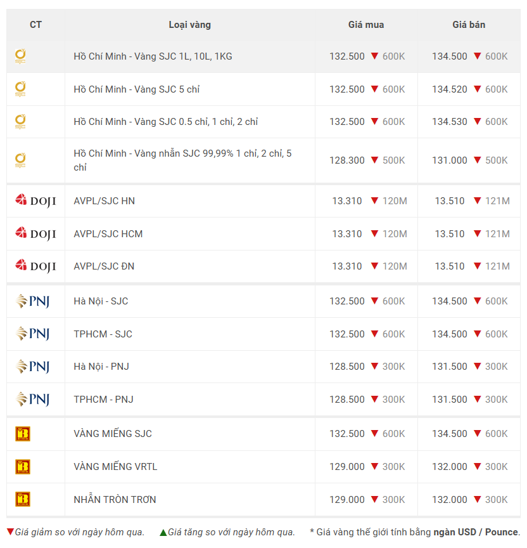Click the CT column header
The image size is (527, 548).
click(35, 25)
